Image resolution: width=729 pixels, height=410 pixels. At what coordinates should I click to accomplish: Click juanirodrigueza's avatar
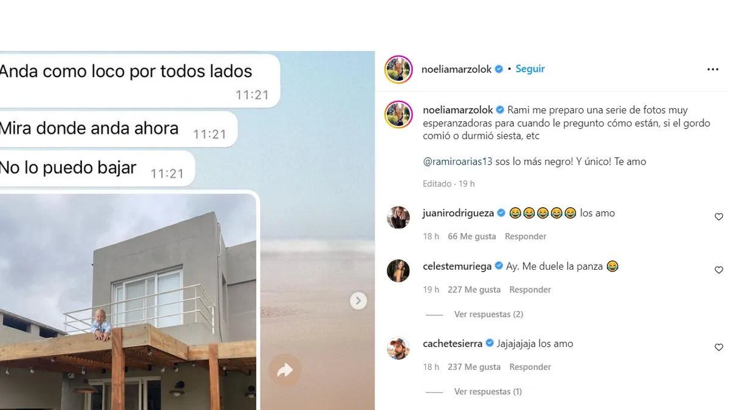click(399, 217)
